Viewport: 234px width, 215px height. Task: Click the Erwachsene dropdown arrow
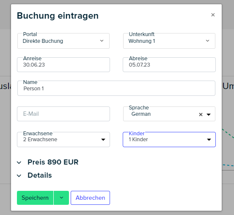click(x=103, y=140)
